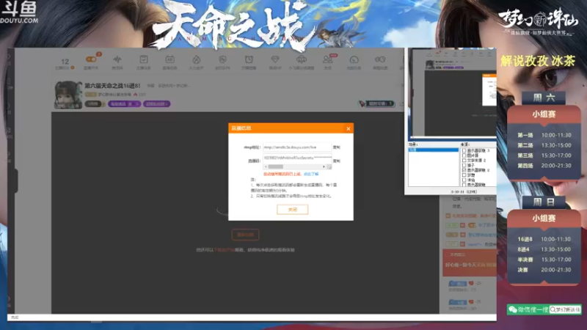Click right arrow of stream code scrollbar
The width and height of the screenshot is (587, 330).
324,166
